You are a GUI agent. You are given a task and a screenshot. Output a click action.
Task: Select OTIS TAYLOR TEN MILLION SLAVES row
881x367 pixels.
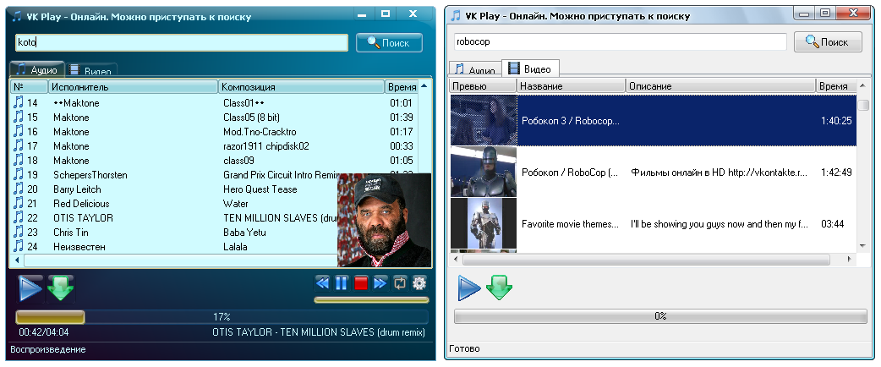tap(174, 218)
